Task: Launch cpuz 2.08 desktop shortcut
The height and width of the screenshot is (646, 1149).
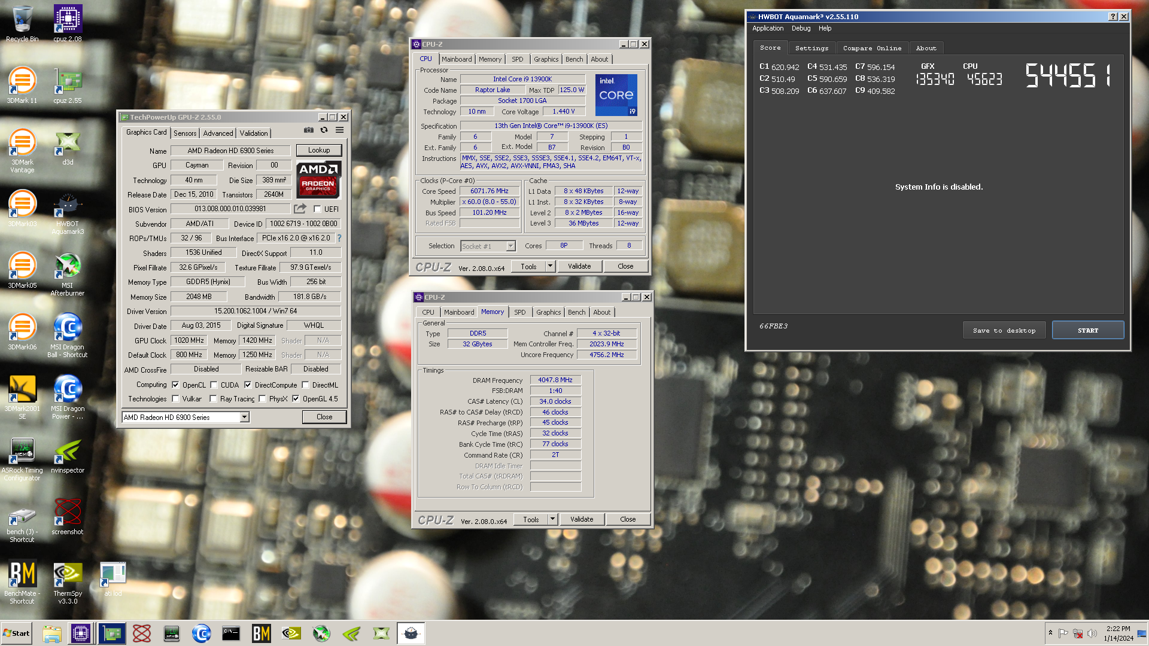Action: 68,24
